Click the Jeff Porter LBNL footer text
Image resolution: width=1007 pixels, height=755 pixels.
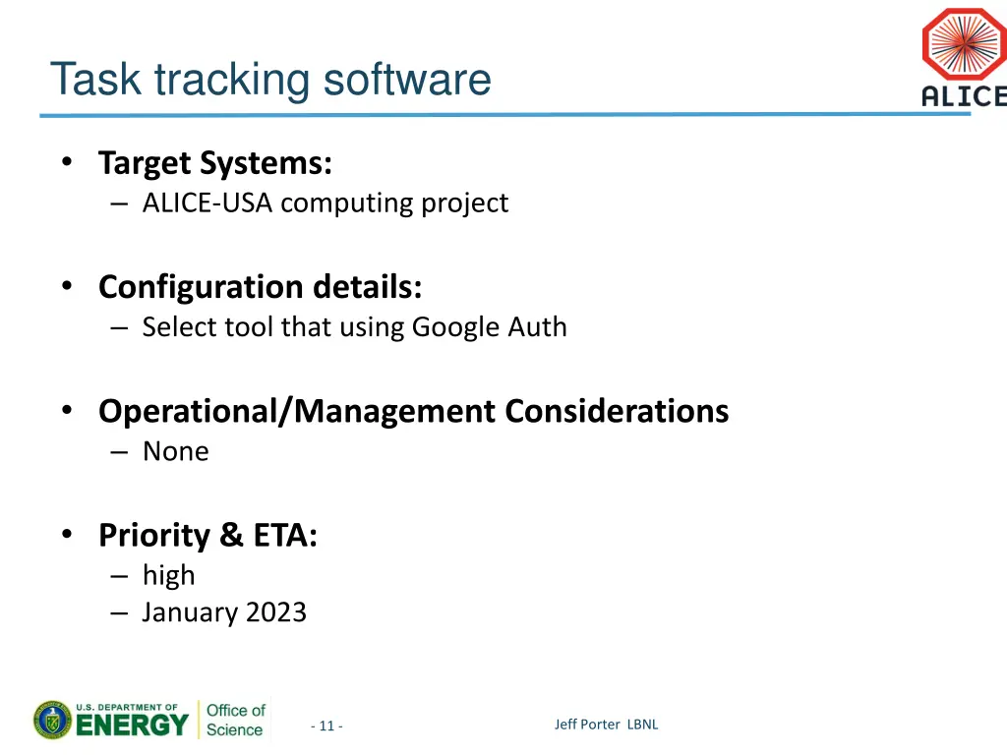[606, 725]
